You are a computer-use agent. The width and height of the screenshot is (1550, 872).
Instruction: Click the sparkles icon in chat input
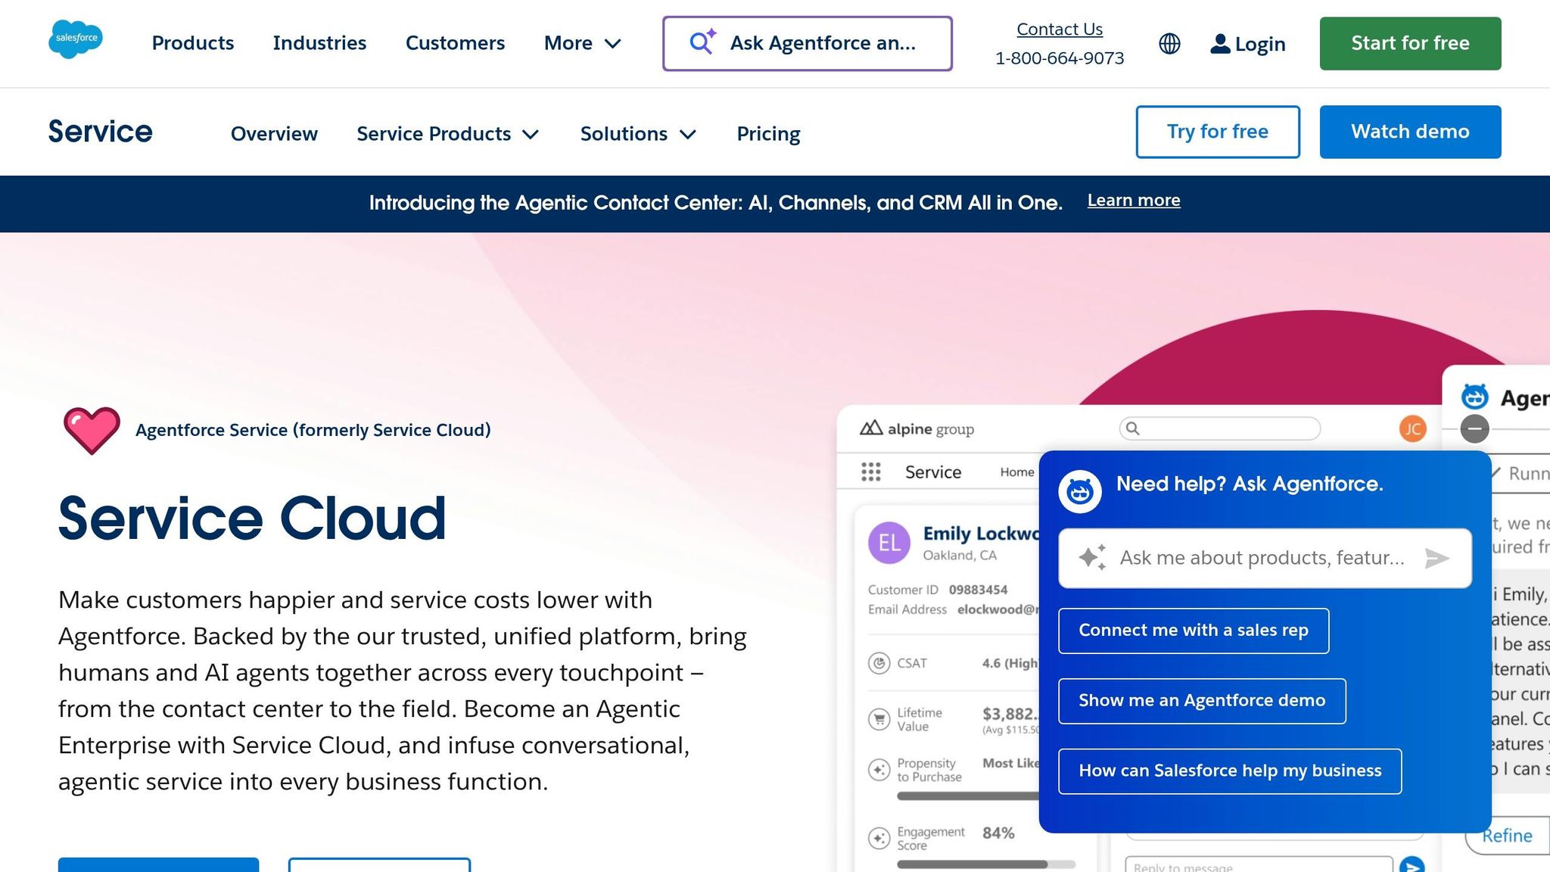[x=1092, y=558]
